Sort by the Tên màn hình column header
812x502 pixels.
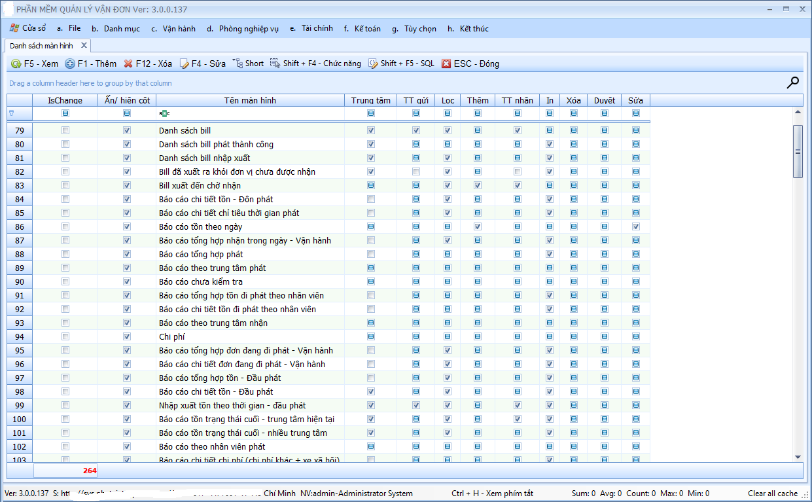[250, 100]
